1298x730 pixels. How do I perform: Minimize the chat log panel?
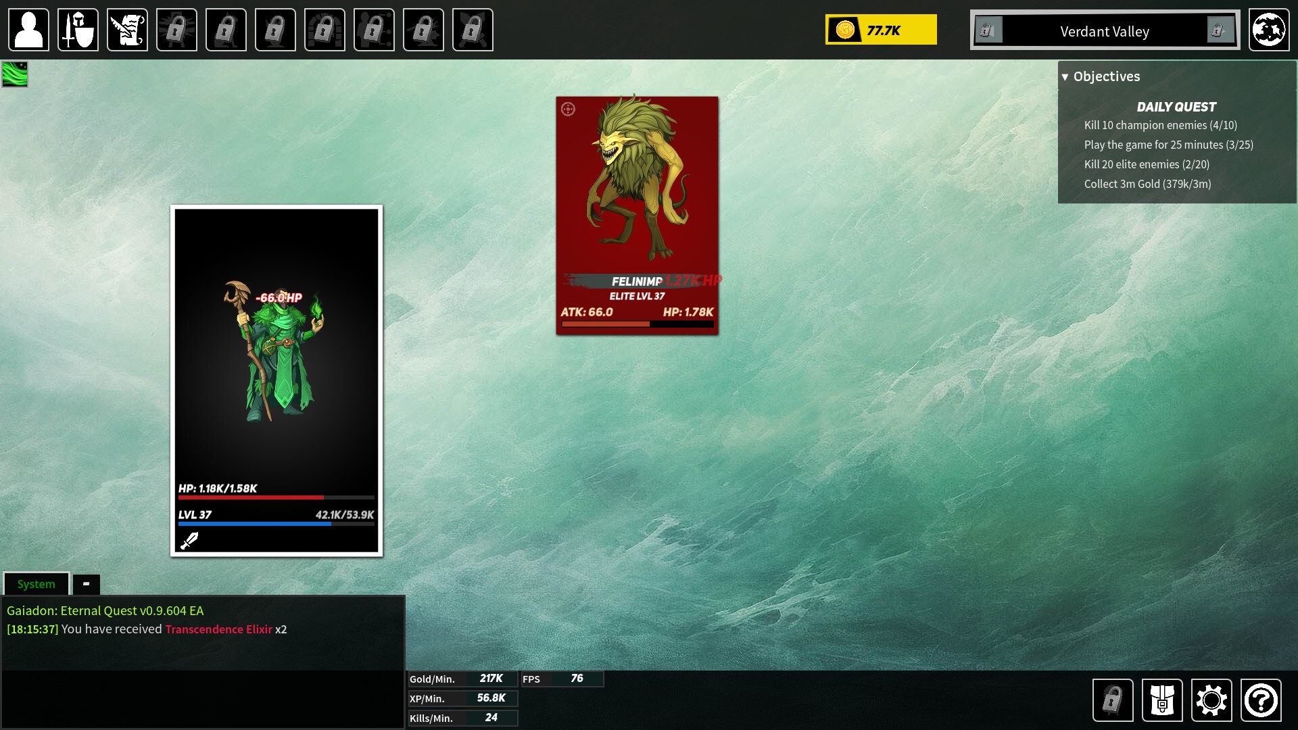tap(86, 584)
